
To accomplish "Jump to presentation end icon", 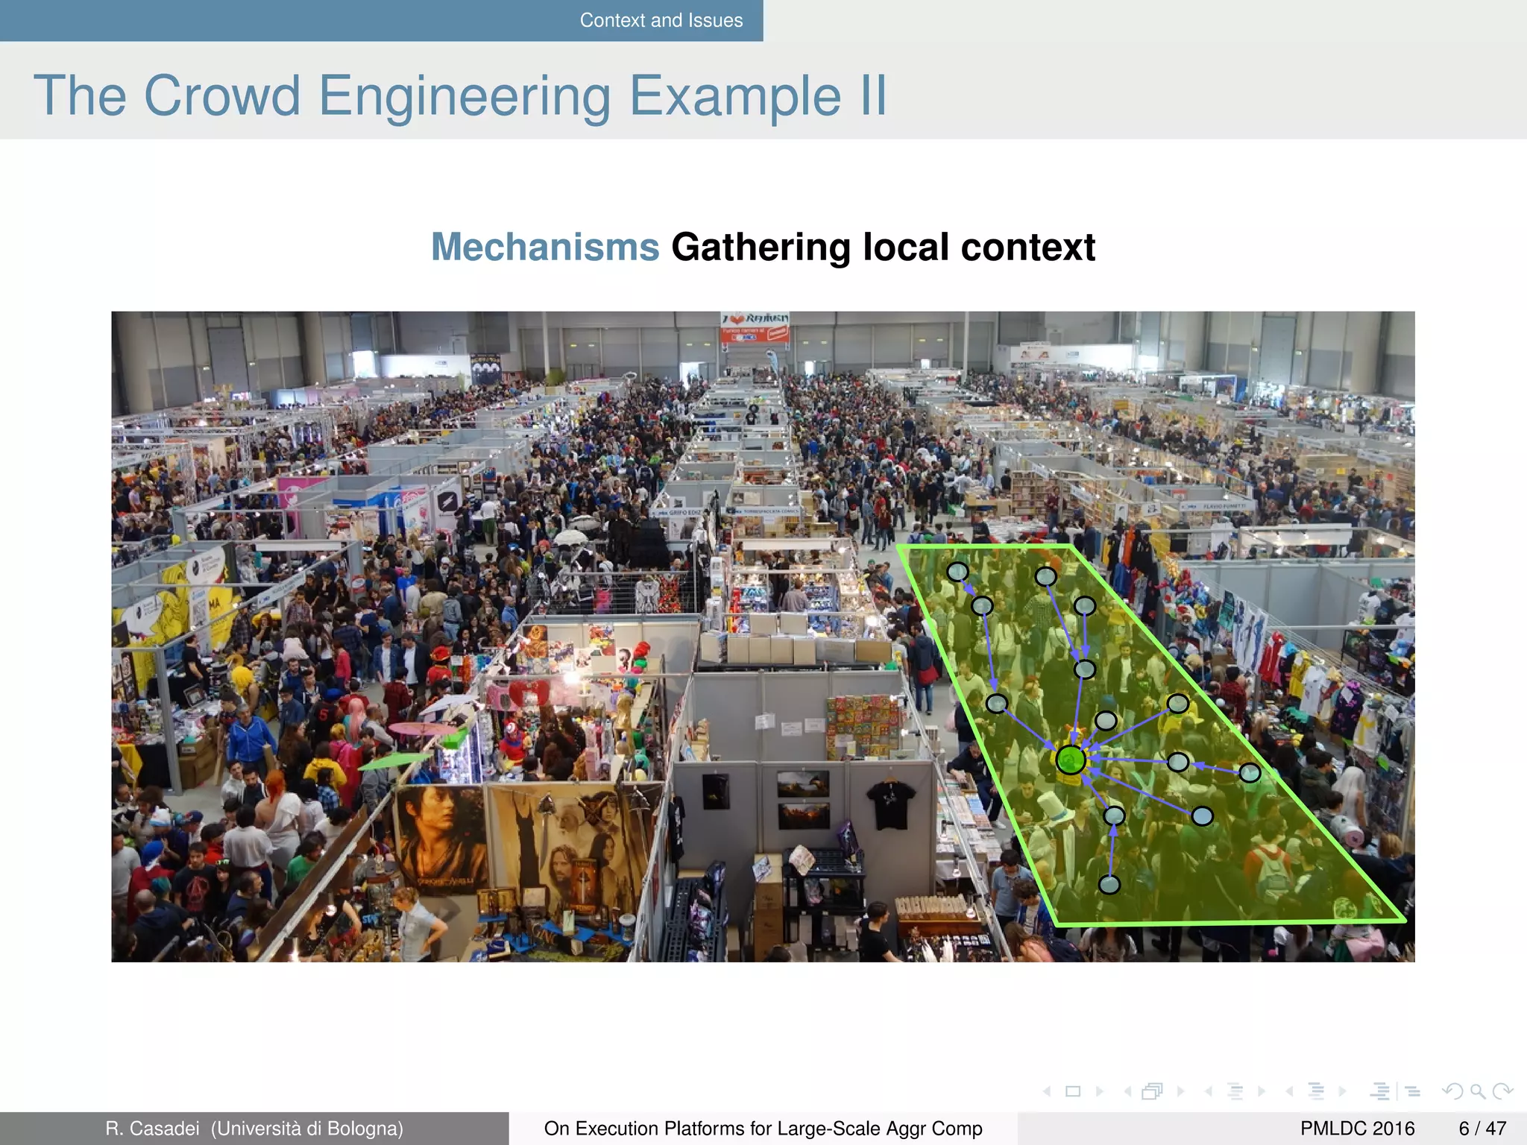I will point(1412,1091).
